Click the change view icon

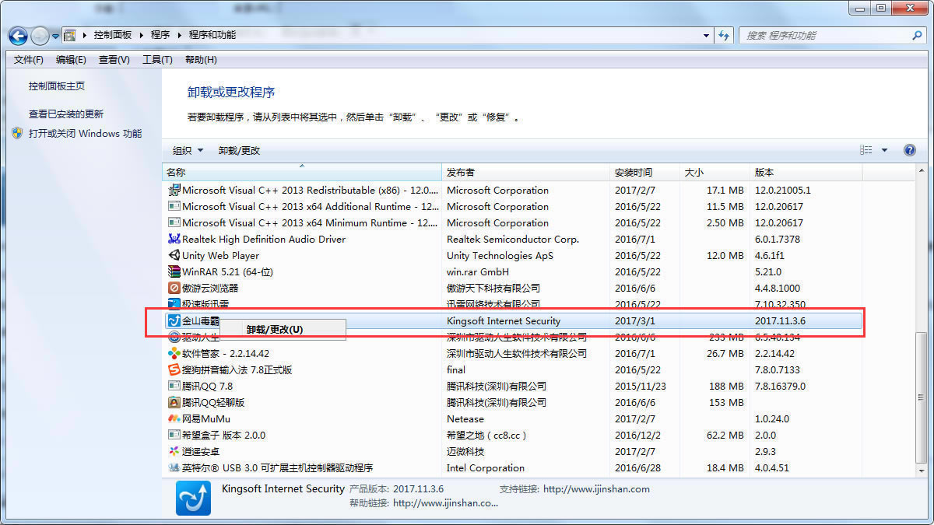[x=866, y=150]
